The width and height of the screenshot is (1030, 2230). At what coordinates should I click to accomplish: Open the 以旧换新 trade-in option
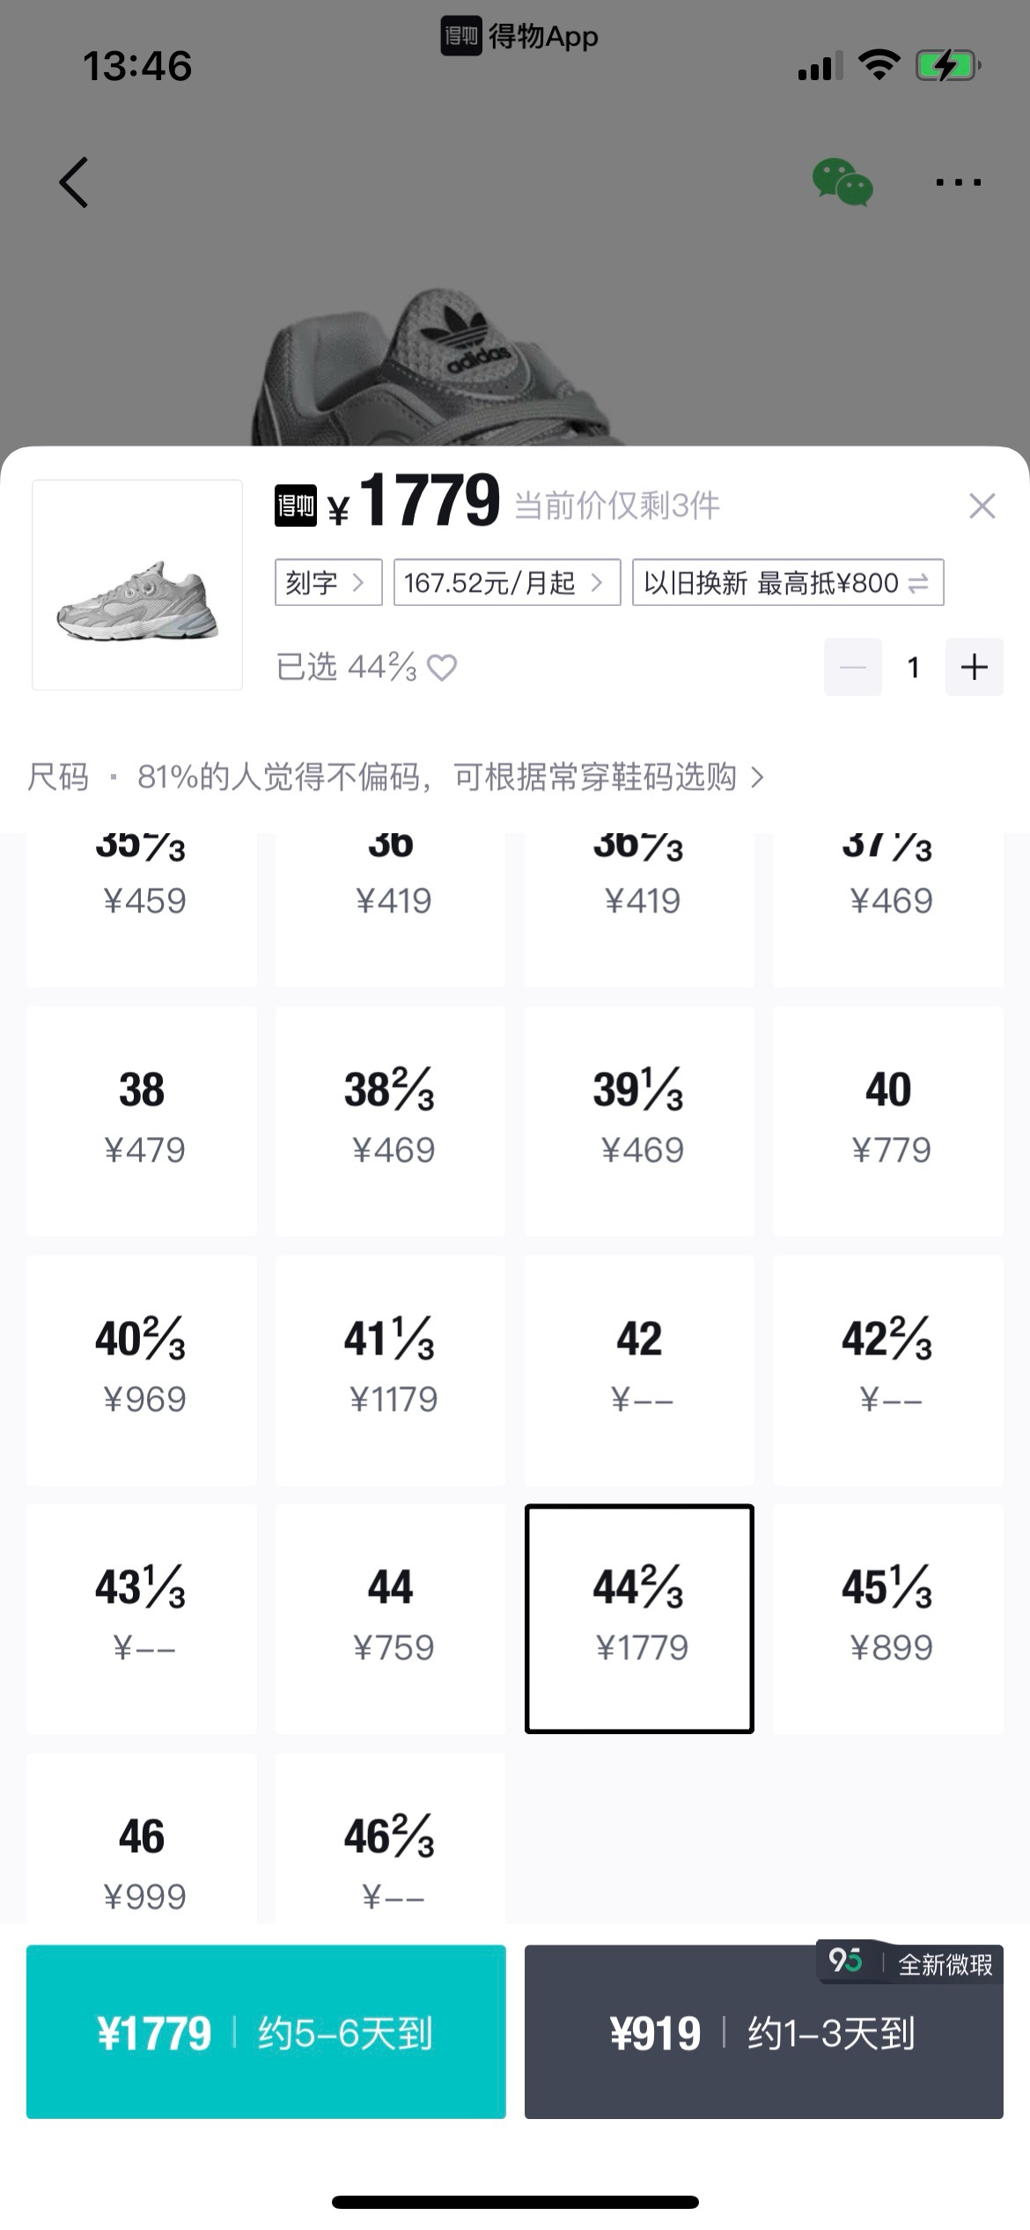(787, 582)
